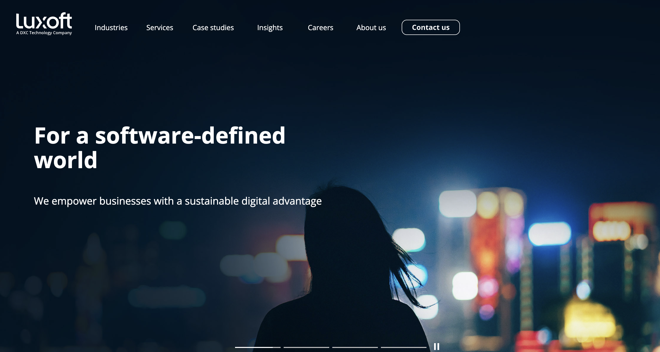Click the 'A DXC Technology Company' tagline
Image resolution: width=660 pixels, height=352 pixels.
[x=44, y=33]
